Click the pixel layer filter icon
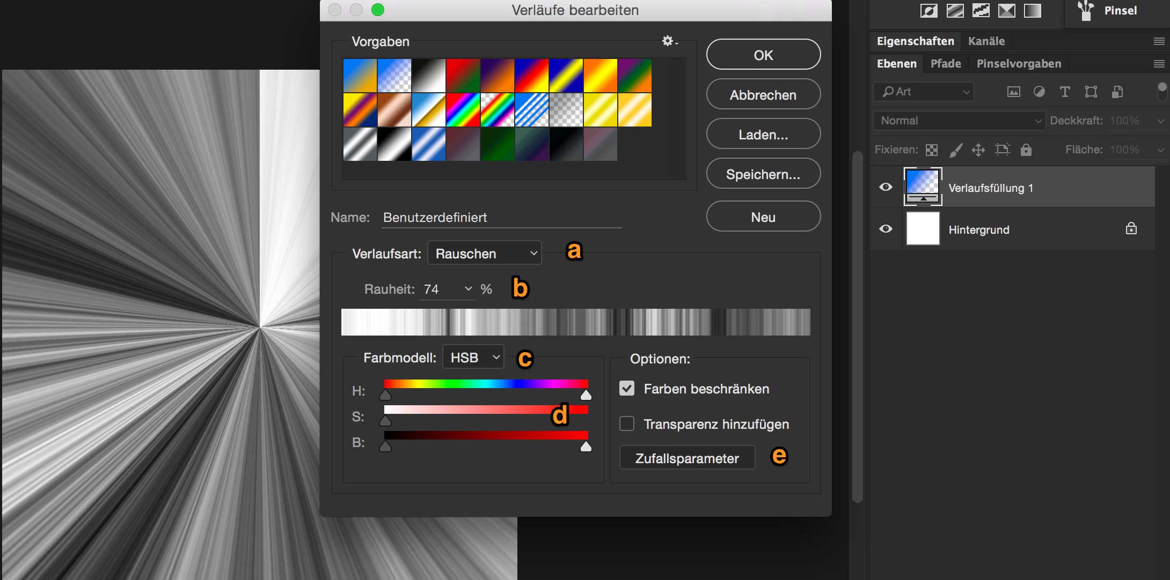 coord(1013,92)
